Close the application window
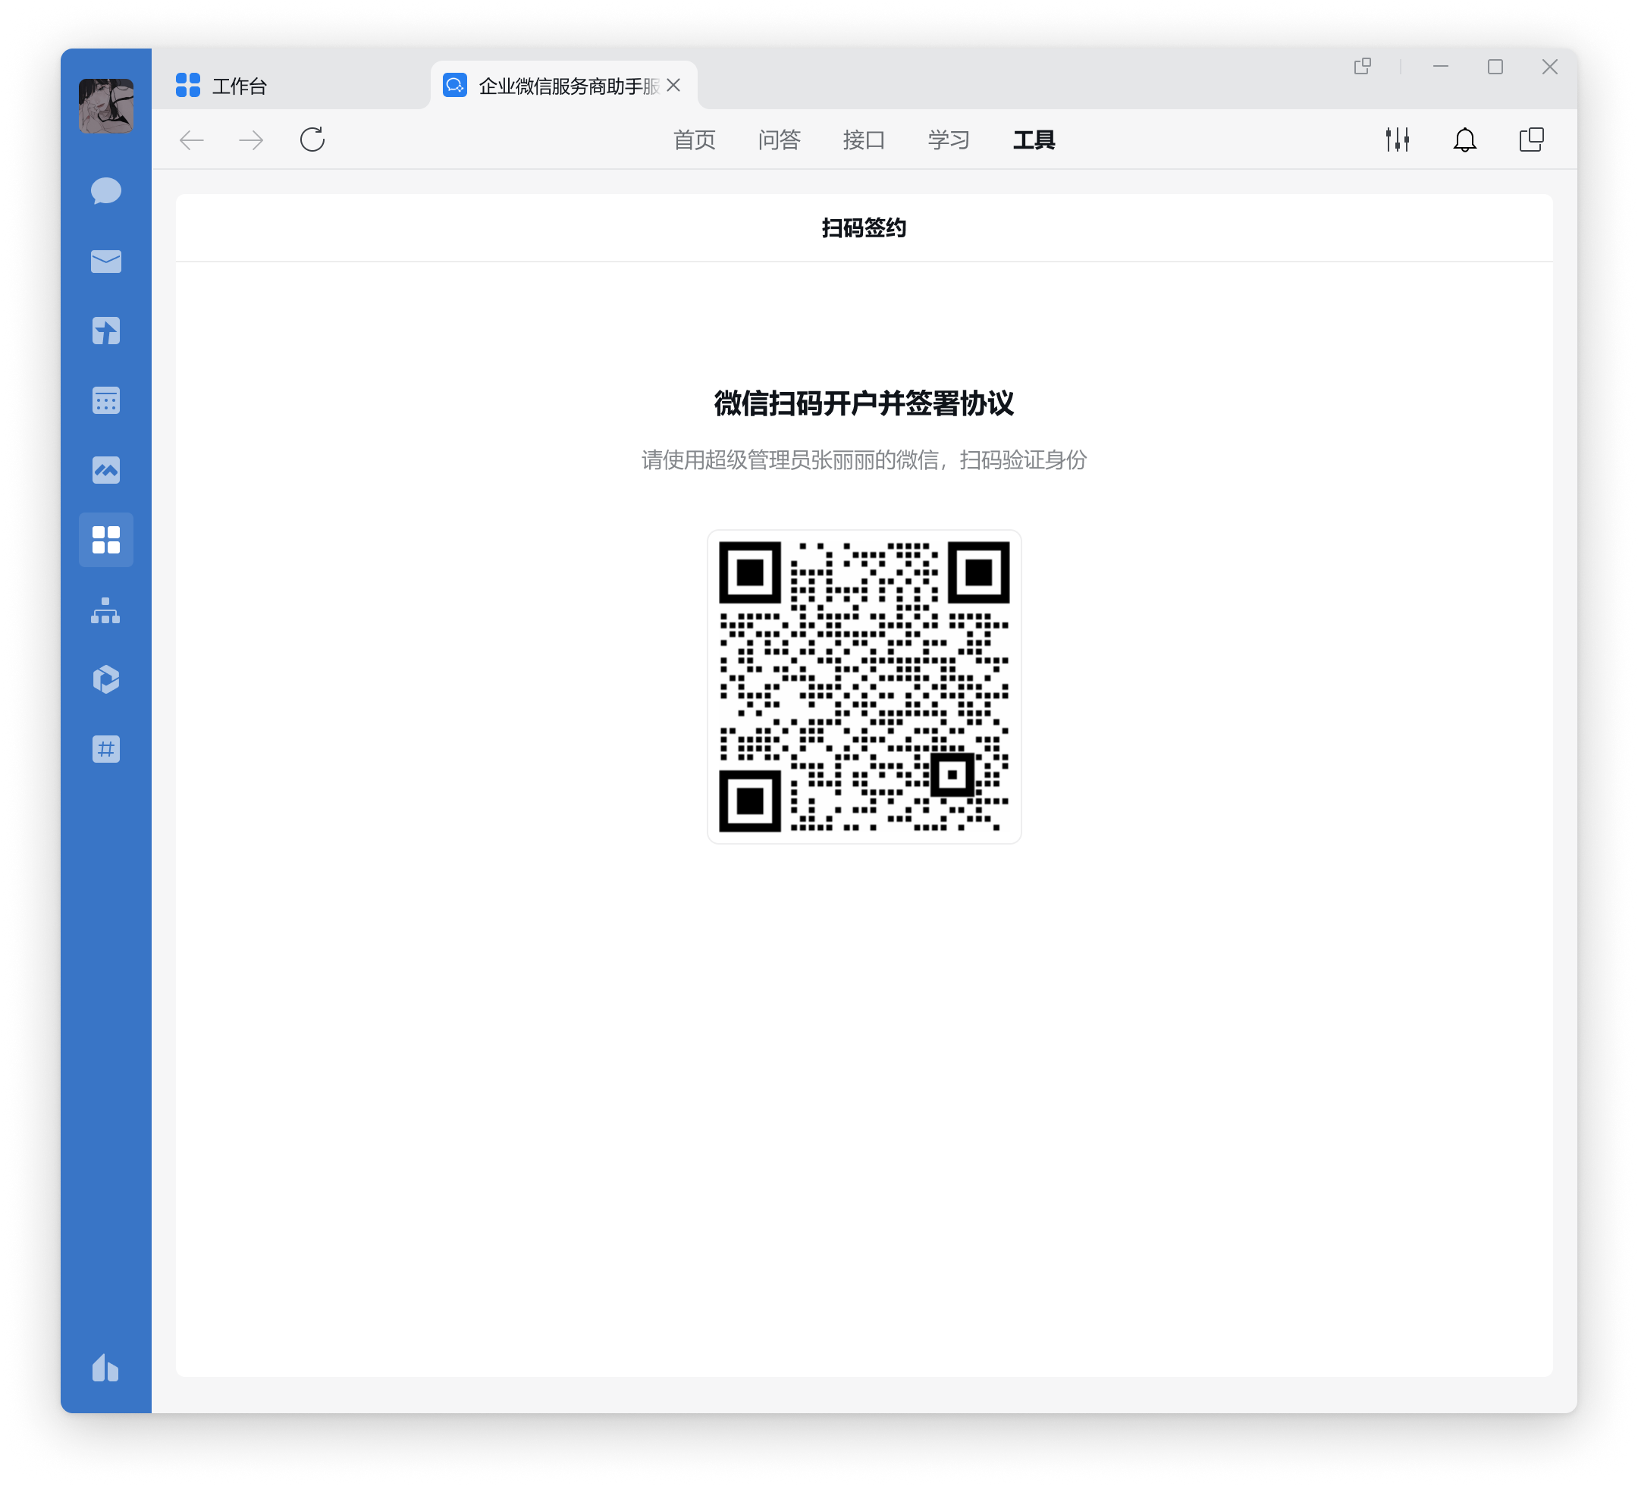Image resolution: width=1638 pixels, height=1486 pixels. (1549, 67)
